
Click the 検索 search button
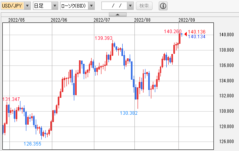click(x=144, y=6)
